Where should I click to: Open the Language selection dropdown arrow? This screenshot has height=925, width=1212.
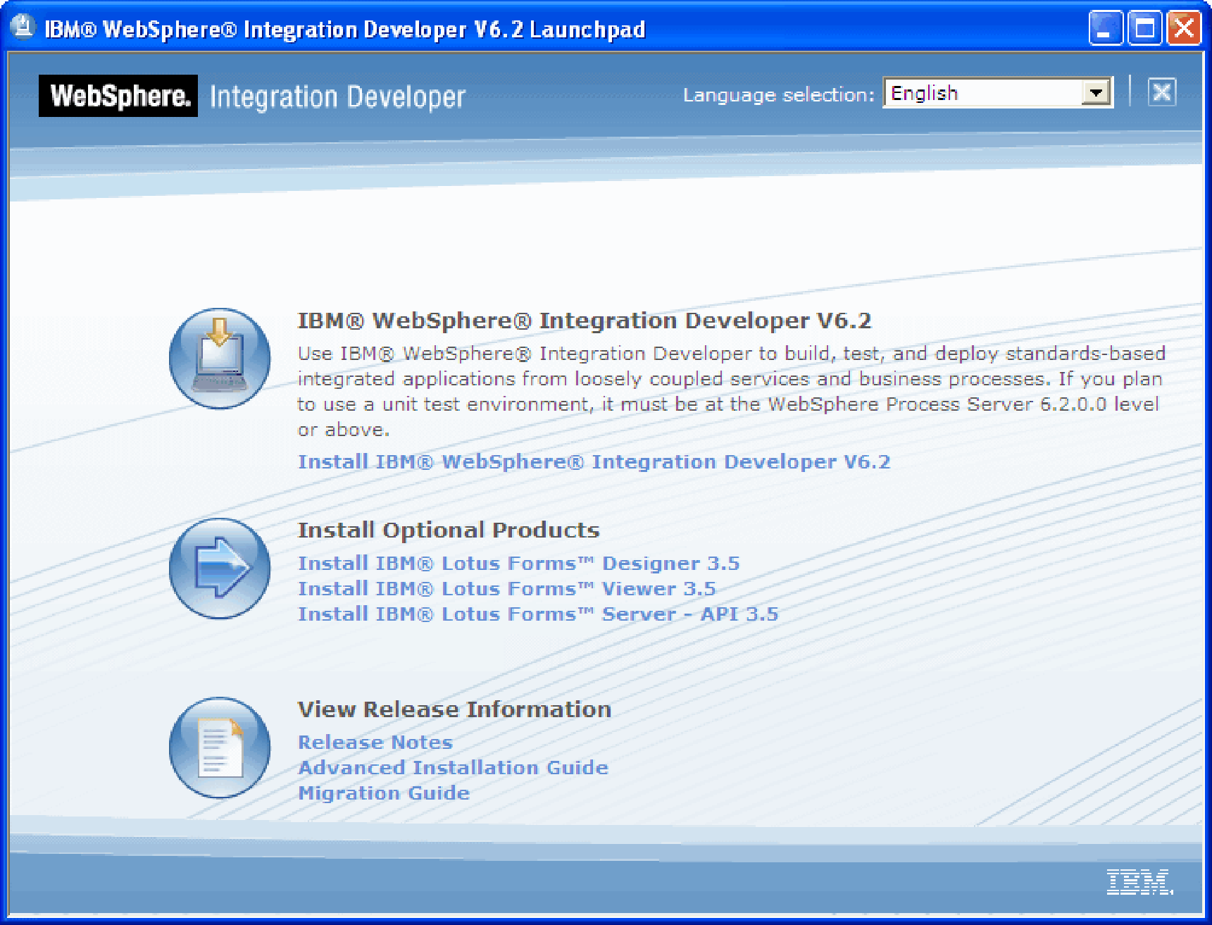point(1095,92)
